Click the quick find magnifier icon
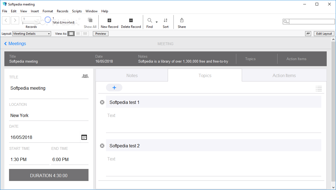This screenshot has width=336, height=190. (x=286, y=22)
